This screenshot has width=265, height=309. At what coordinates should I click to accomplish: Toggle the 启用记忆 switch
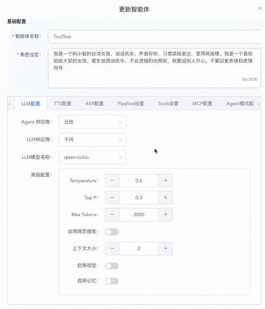click(112, 281)
